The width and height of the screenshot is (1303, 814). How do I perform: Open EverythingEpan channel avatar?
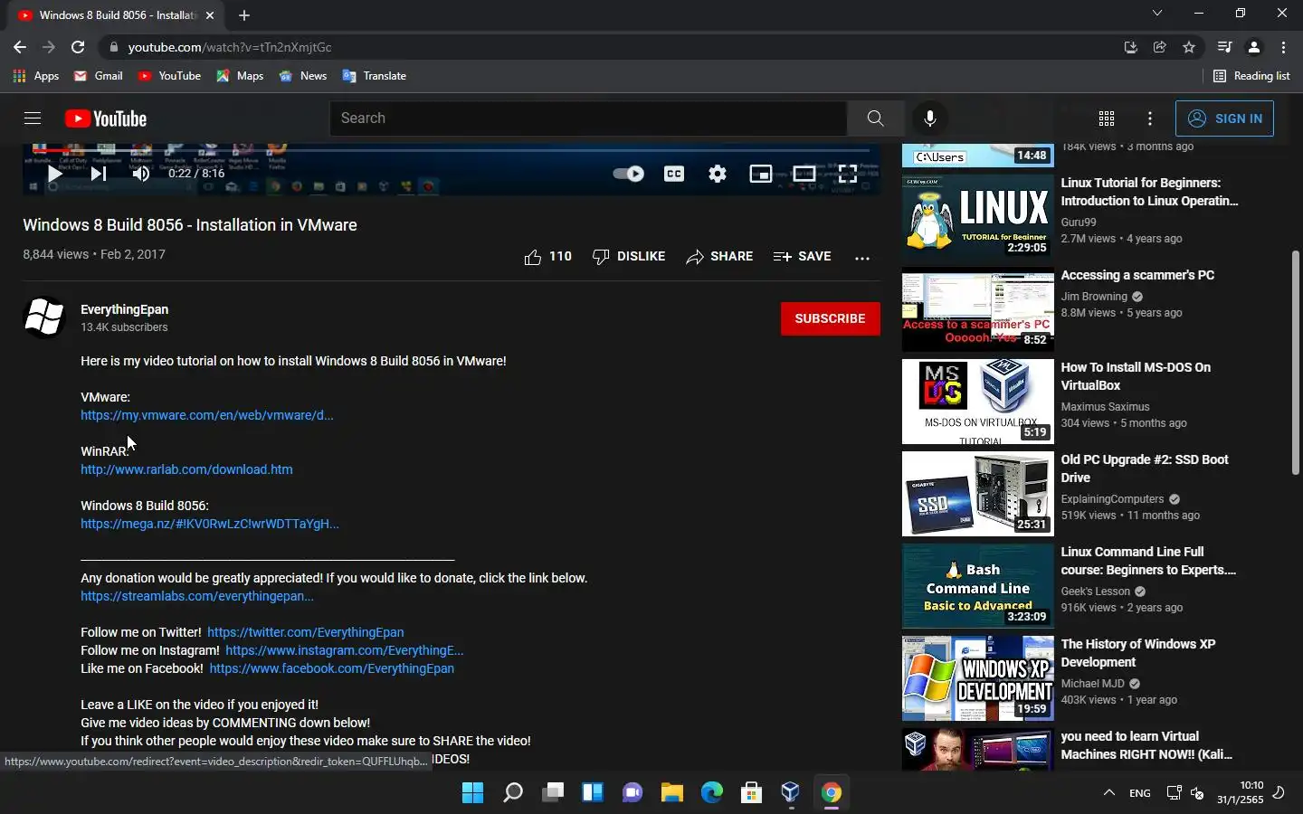(44, 317)
